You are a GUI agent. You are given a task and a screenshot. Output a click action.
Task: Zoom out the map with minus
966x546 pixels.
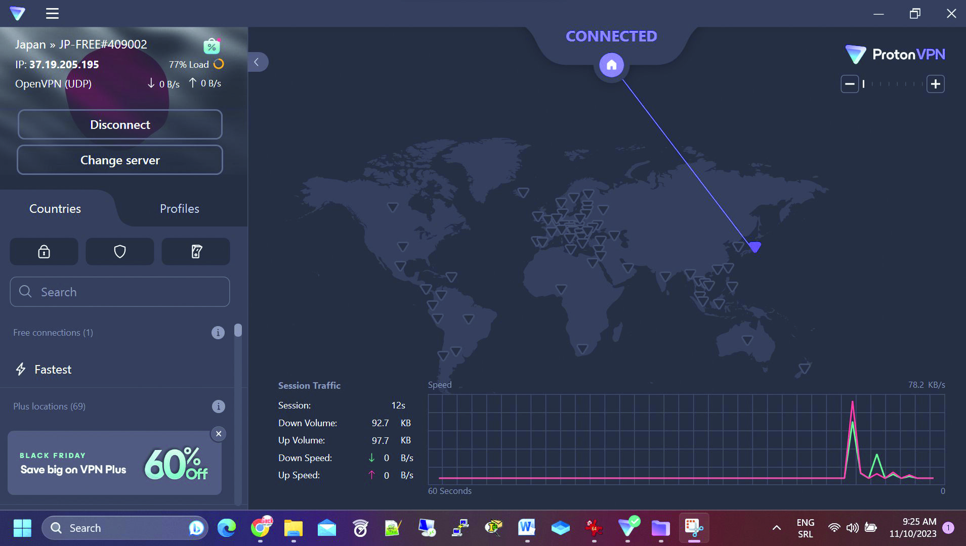pos(850,84)
